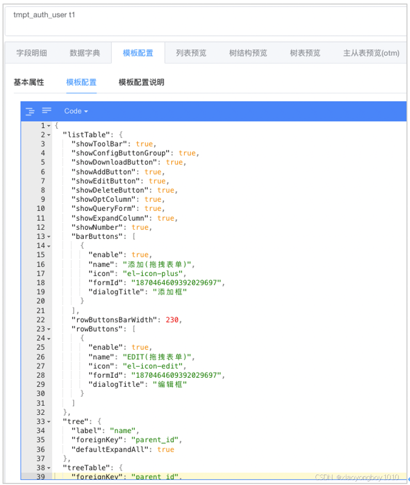Collapse rowButtons array at line 23
The height and width of the screenshot is (485, 410).
point(49,329)
